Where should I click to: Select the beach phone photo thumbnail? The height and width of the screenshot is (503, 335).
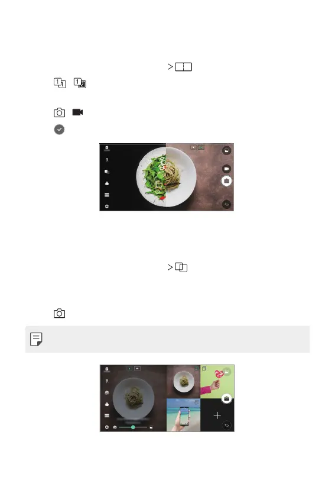point(183,415)
